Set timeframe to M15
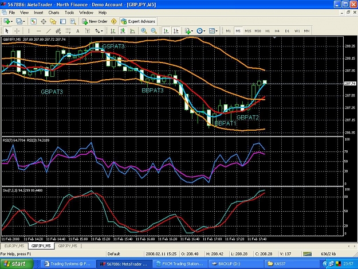Screen dimensions: 358x269 pyautogui.click(x=247, y=31)
